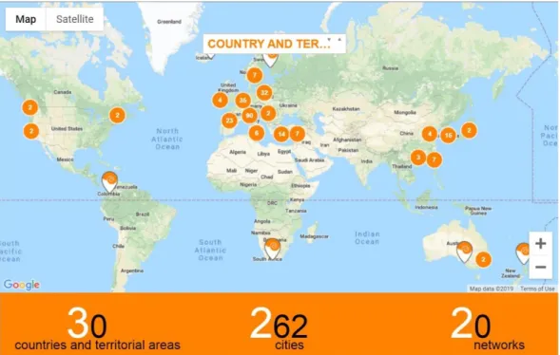560x355 pixels.
Task: Switch to the Map view
Action: (26, 19)
